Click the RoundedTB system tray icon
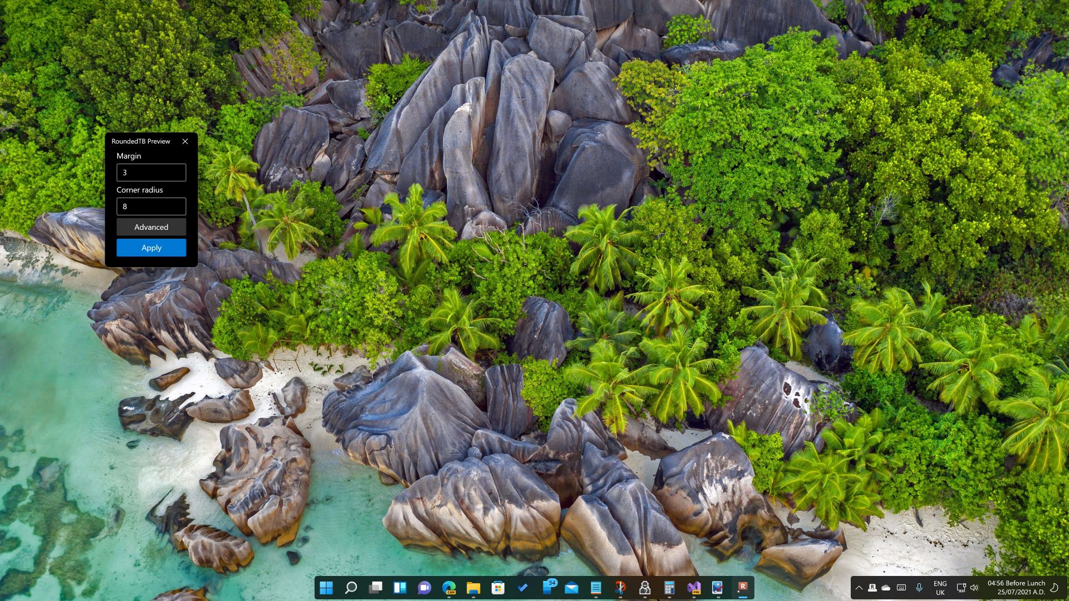The height and width of the screenshot is (601, 1069). pyautogui.click(x=872, y=588)
